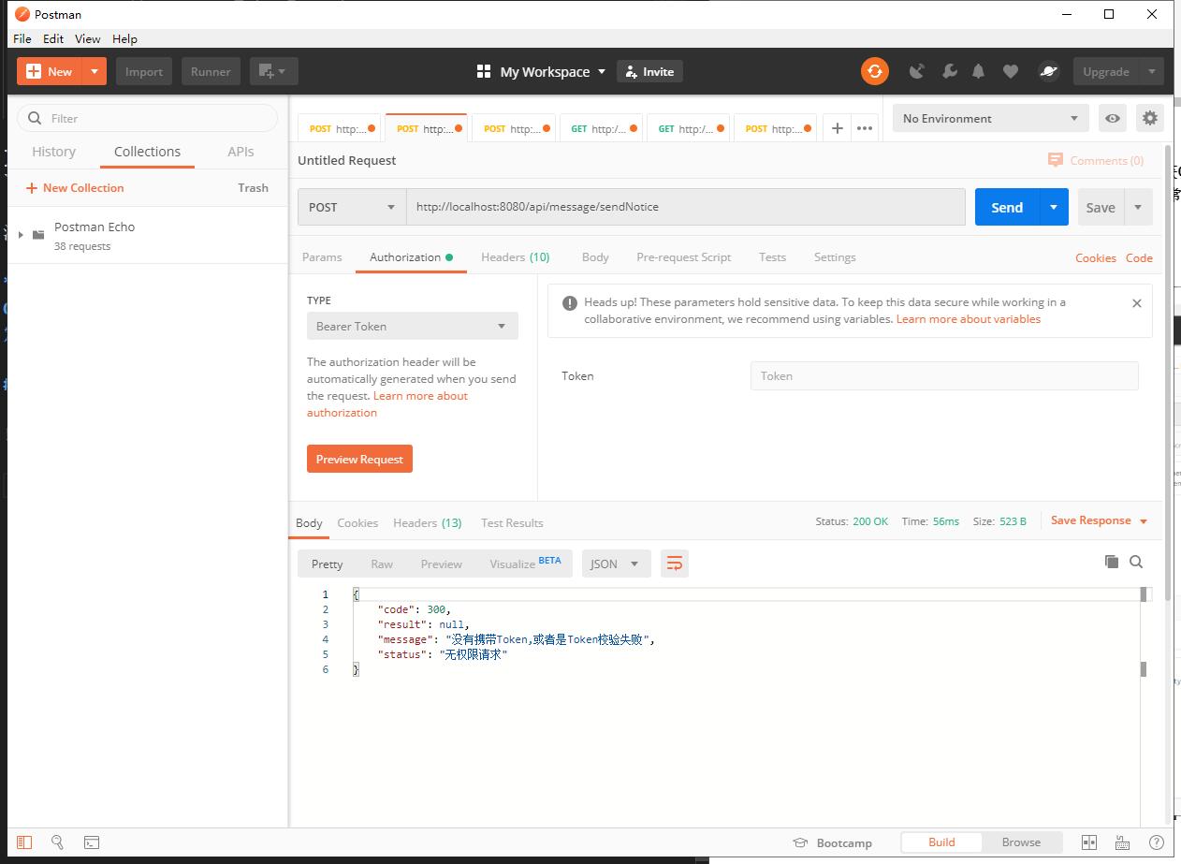Open help question mark icon
Screen dimensions: 1181x864
[1156, 842]
